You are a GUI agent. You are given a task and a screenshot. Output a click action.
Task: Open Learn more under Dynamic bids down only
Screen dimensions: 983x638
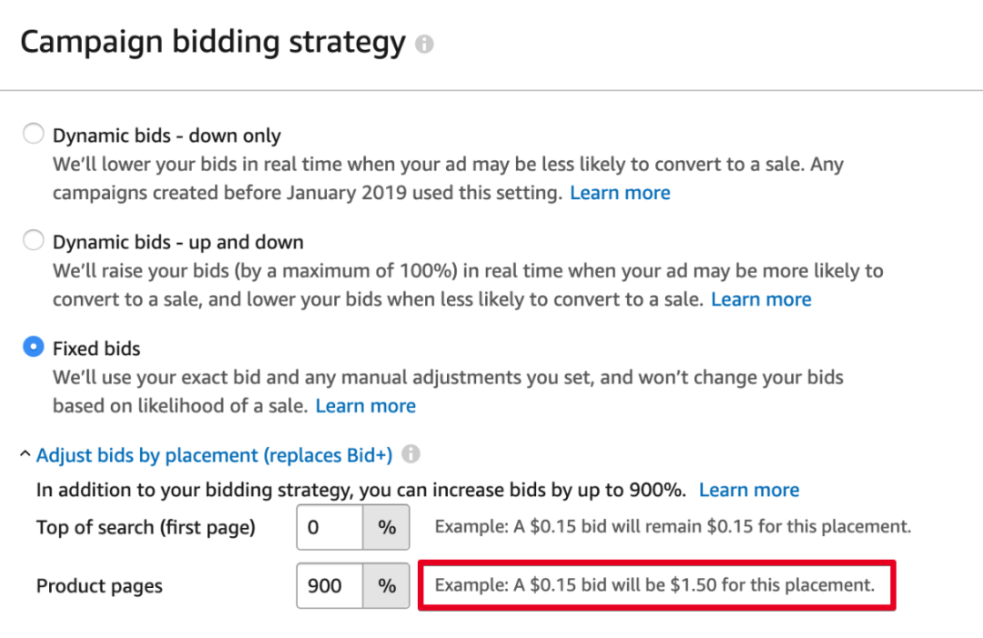620,193
